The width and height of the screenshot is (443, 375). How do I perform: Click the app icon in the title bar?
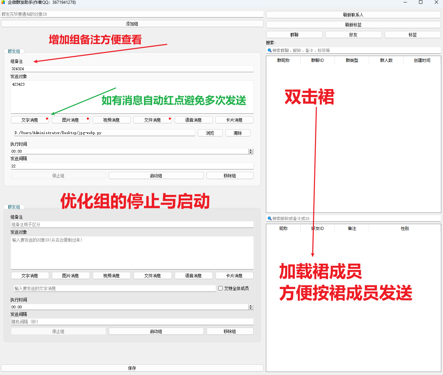(3, 2)
